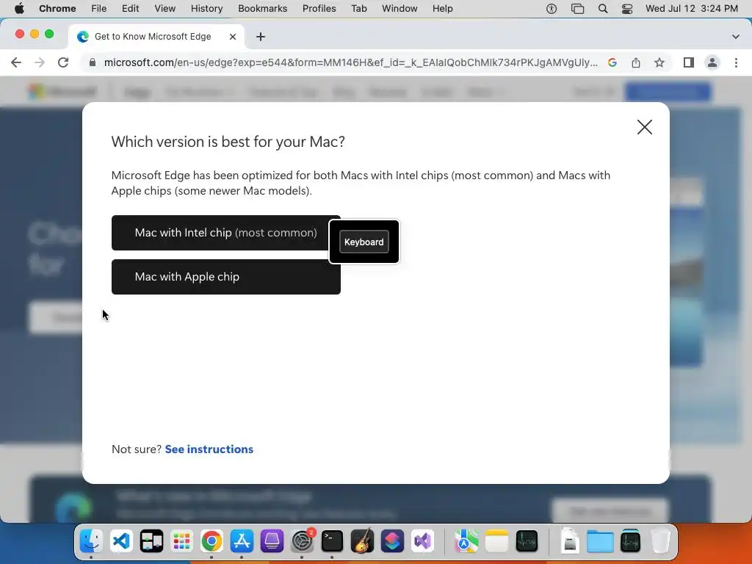Viewport: 752px width, 564px height.
Task: Open Activity Monitor beside Notes icon
Action: 527,541
